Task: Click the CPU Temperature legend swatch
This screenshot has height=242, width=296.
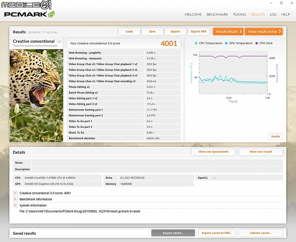Action: [x=196, y=43]
